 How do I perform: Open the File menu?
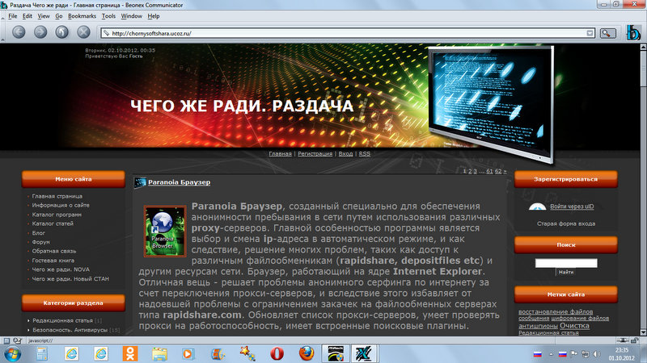pos(13,16)
